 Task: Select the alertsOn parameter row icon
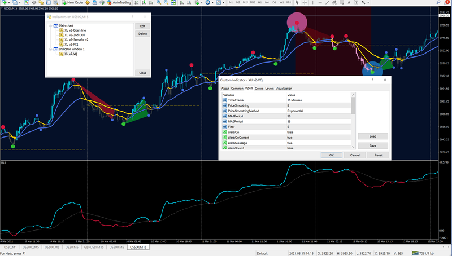[x=224, y=132]
